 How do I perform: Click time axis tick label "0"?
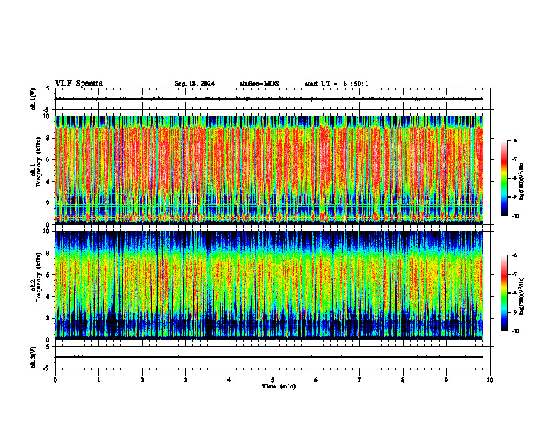55,380
